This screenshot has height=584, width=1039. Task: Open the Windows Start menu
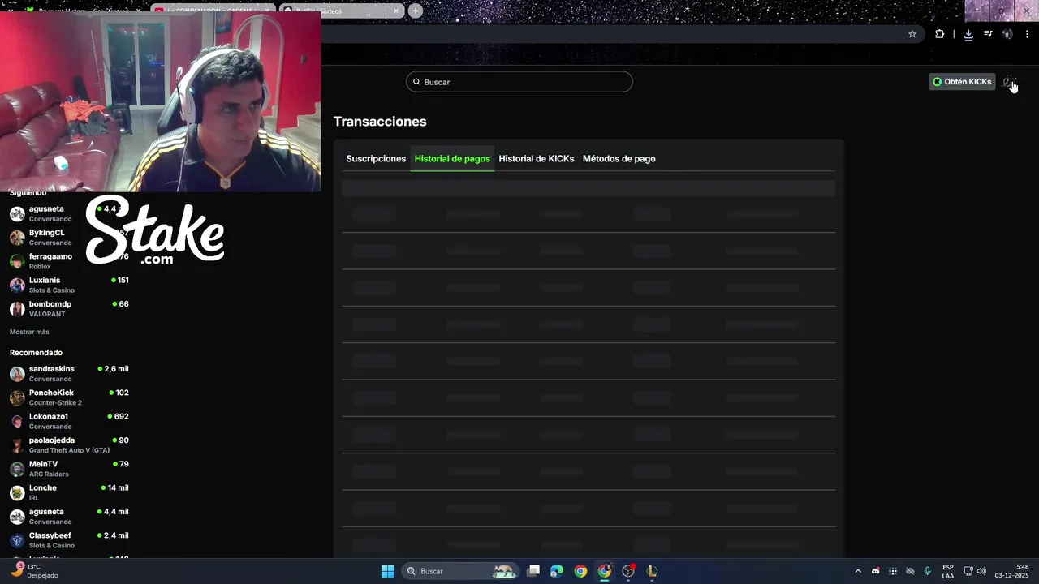[388, 571]
